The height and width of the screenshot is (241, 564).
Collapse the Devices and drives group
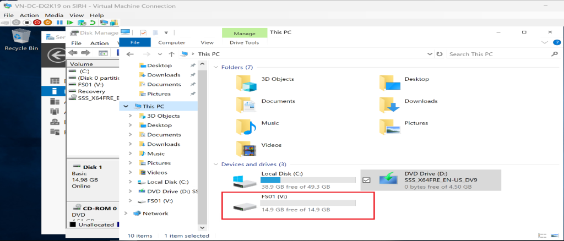[215, 165]
